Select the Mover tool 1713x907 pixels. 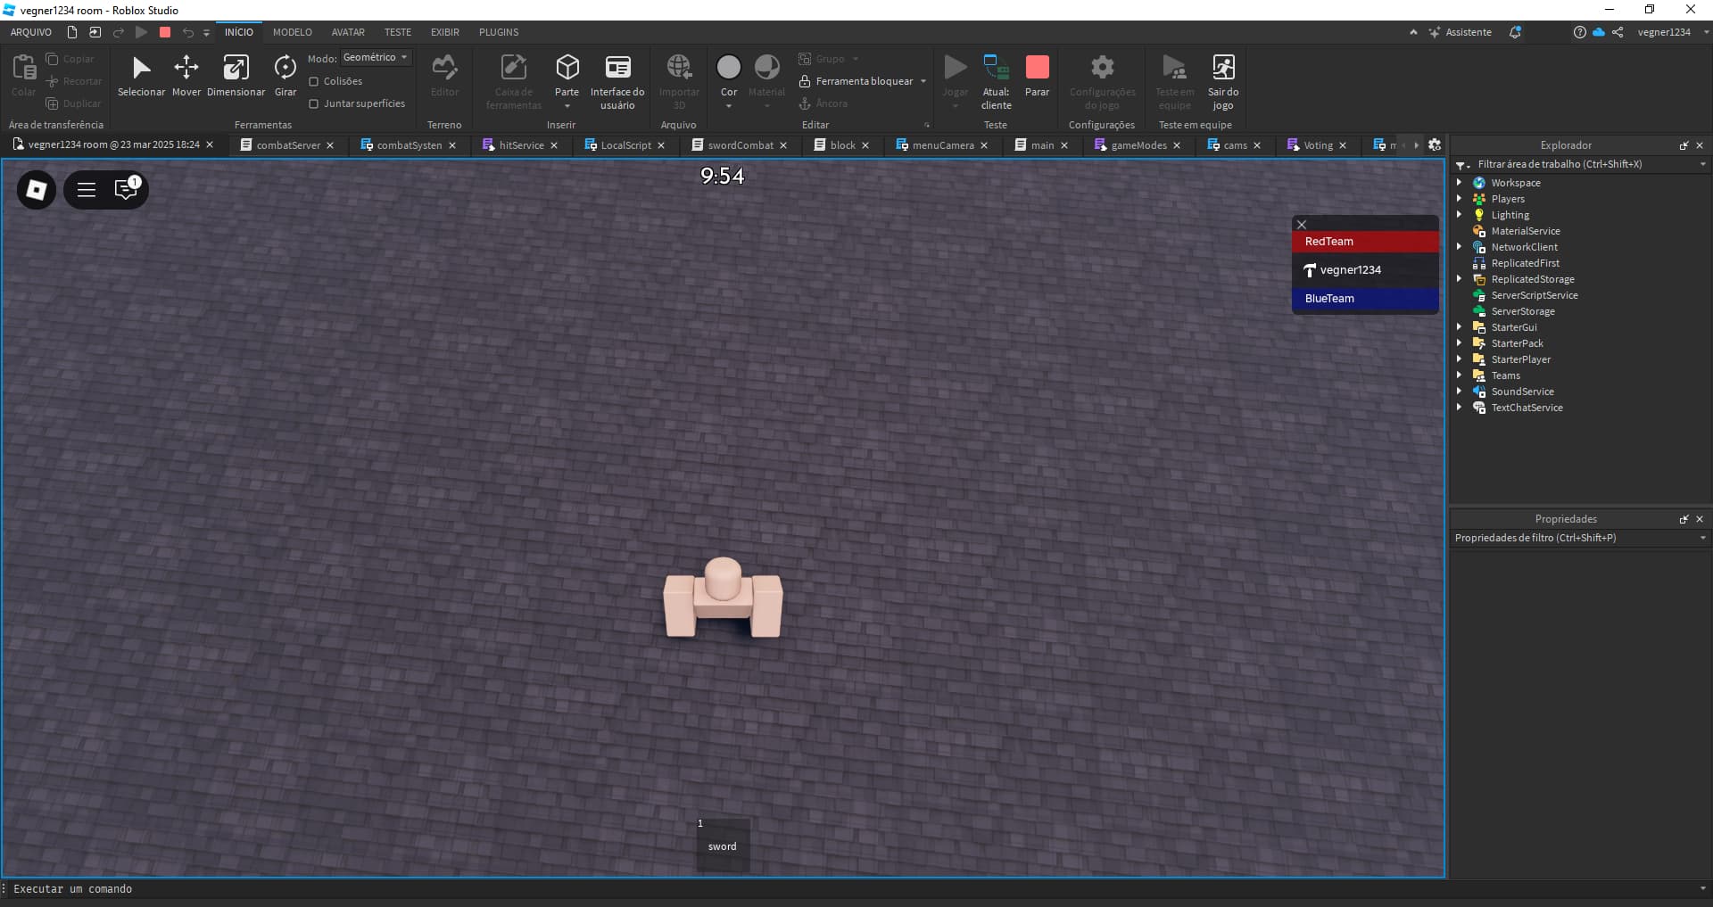tap(186, 76)
